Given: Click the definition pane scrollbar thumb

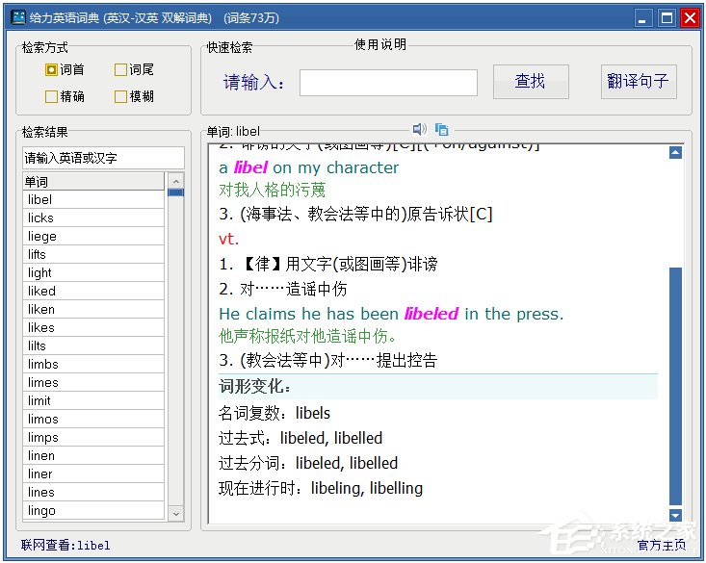Looking at the screenshot, I should pyautogui.click(x=675, y=387).
